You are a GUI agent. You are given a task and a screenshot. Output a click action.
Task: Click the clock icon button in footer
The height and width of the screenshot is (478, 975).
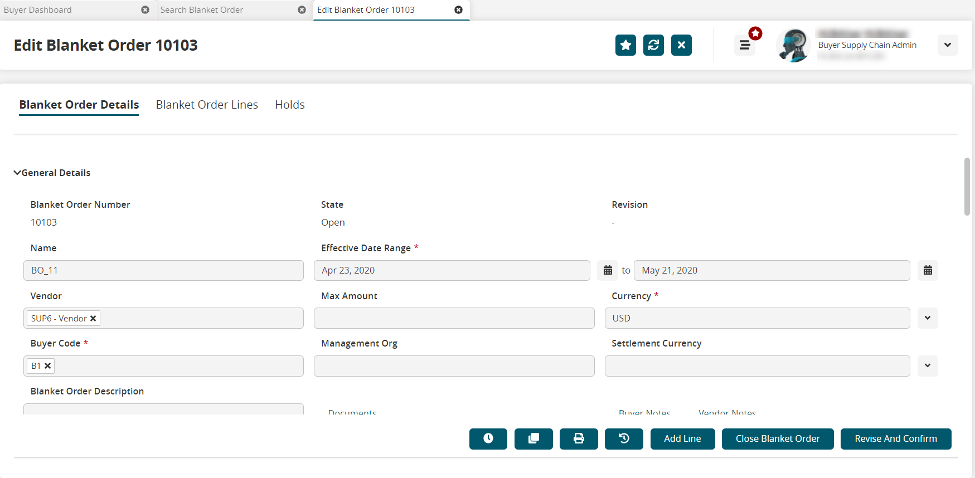pyautogui.click(x=488, y=438)
